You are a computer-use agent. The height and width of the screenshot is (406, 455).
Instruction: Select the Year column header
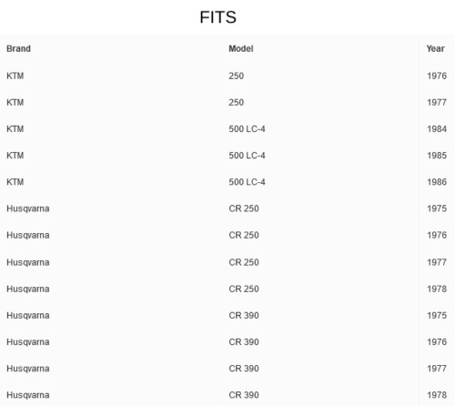pyautogui.click(x=436, y=48)
